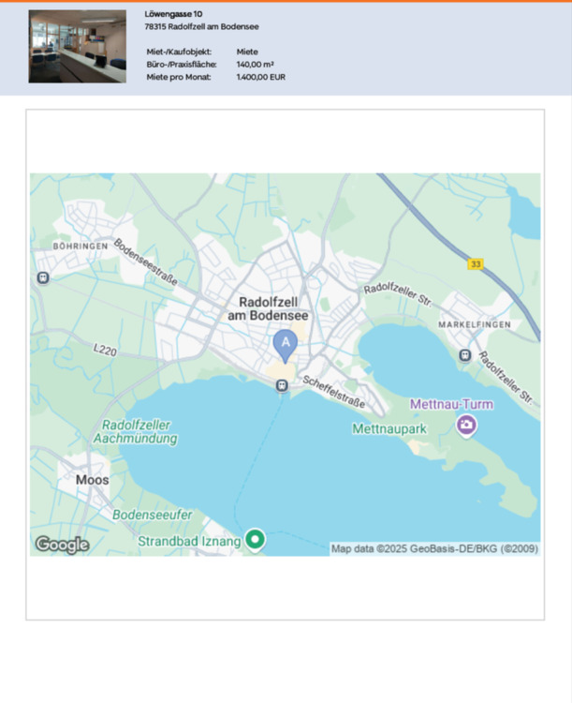572x703 pixels.
Task: Click the L220 road label
Action: click(105, 351)
